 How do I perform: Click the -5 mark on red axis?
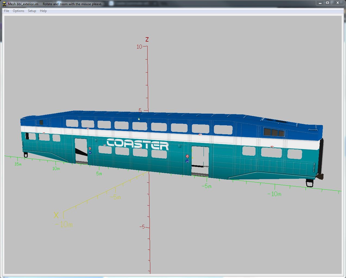click(142, 227)
